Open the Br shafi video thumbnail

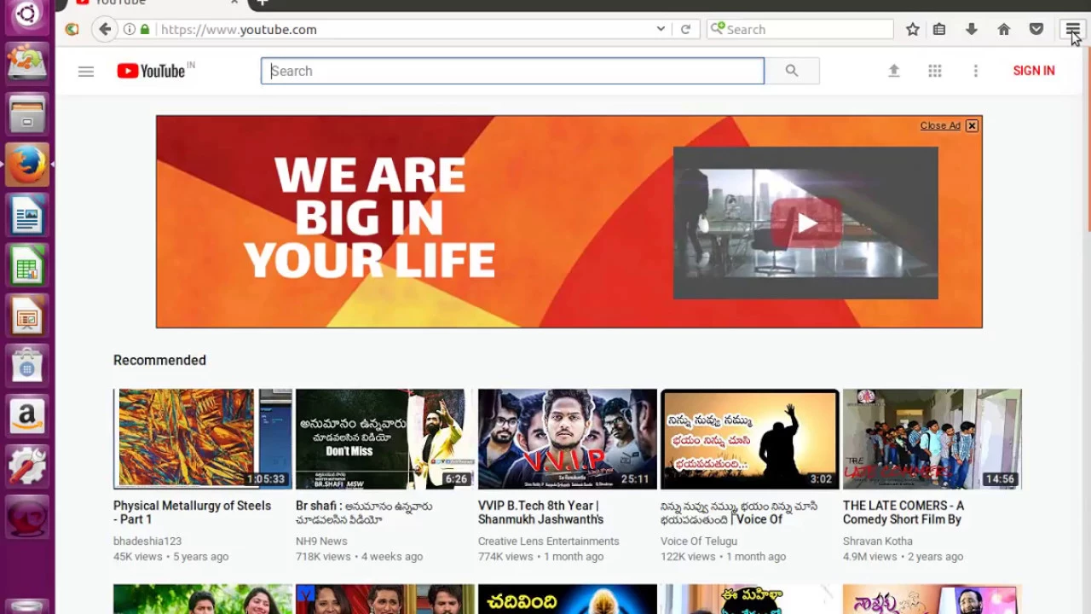tap(385, 439)
